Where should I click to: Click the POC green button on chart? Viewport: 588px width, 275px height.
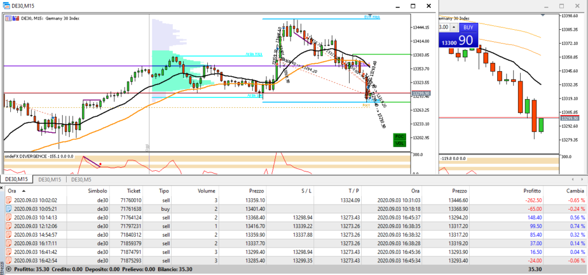point(400,137)
